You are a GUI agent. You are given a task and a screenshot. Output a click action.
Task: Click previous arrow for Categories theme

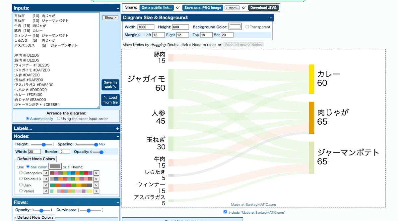pyautogui.click(x=46, y=173)
